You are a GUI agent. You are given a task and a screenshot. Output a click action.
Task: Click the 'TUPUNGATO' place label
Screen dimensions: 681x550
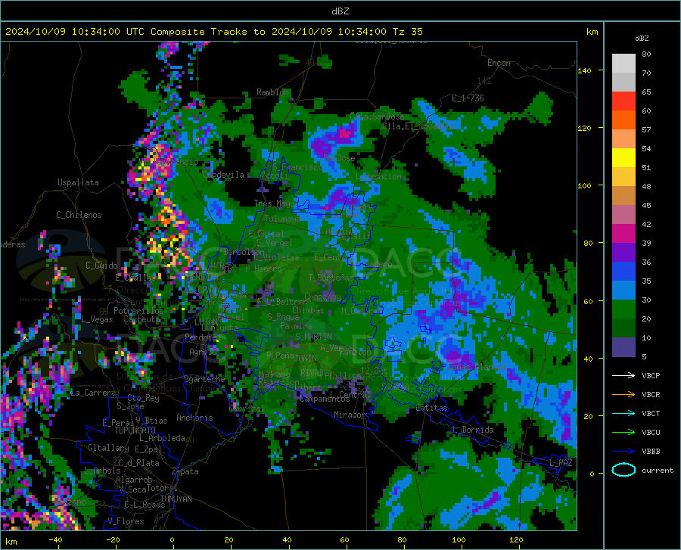tap(135, 430)
